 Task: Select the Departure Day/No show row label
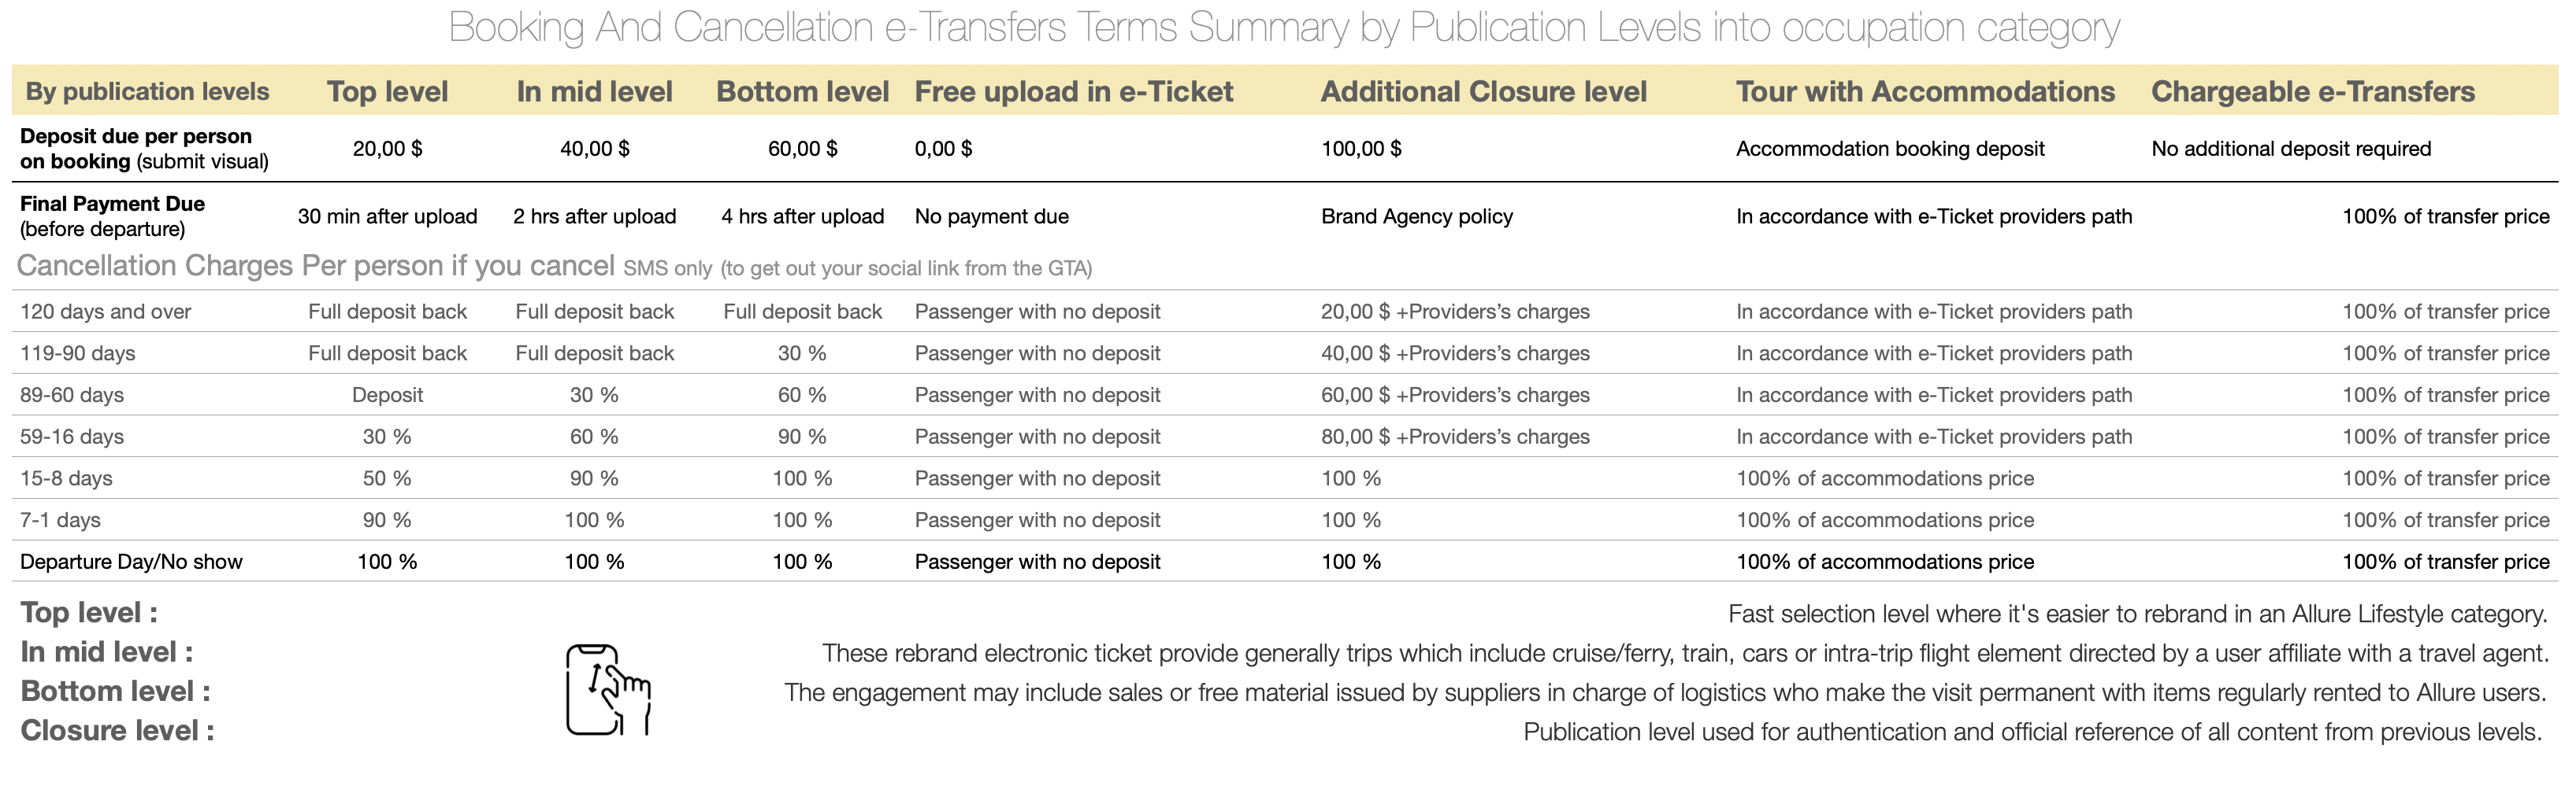131,561
